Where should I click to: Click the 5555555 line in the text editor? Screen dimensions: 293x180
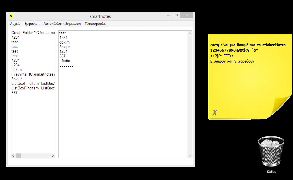66,65
